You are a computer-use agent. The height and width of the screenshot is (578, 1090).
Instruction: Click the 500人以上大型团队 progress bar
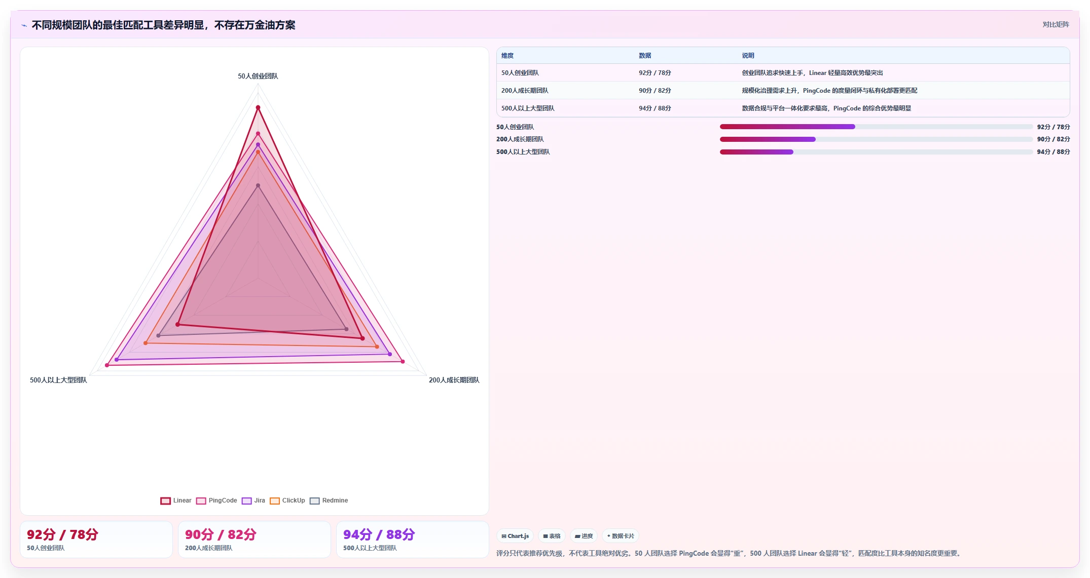[876, 152]
